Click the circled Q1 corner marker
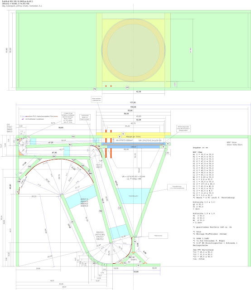Viewport: 251px width, 290px height. click(x=18, y=140)
